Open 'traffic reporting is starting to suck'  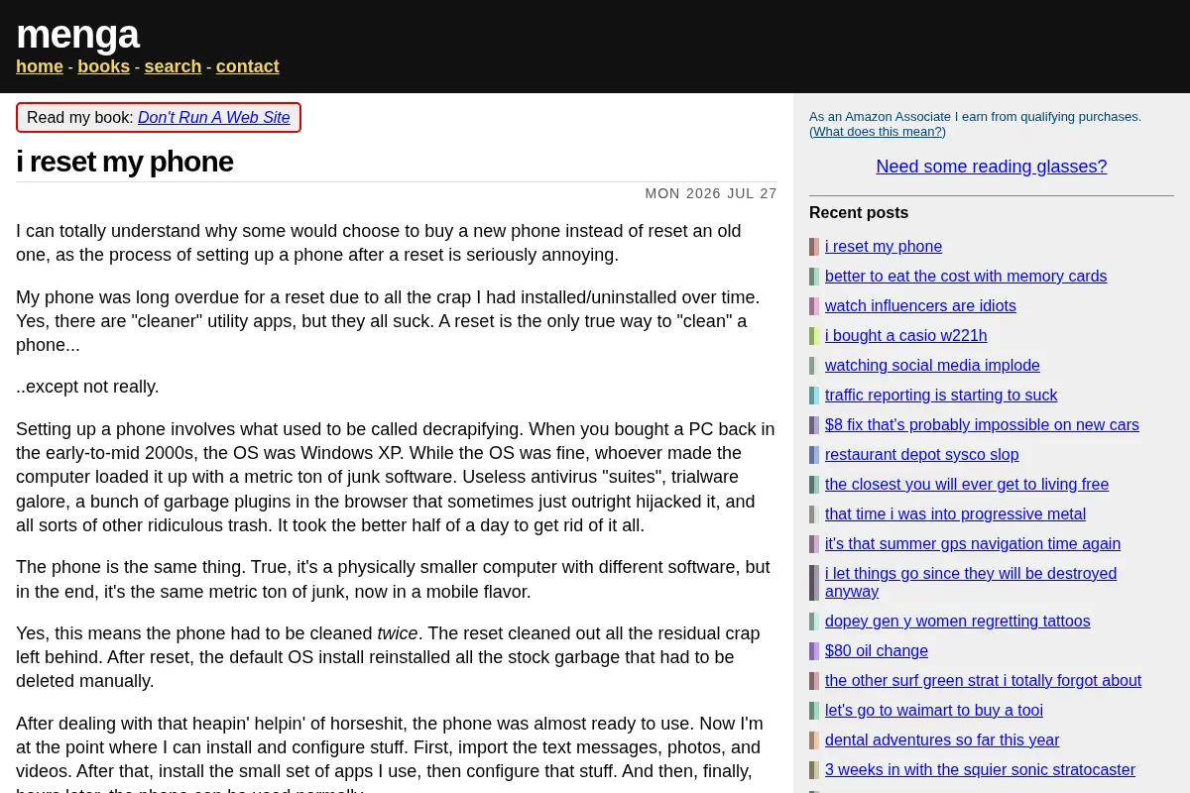[x=941, y=396]
